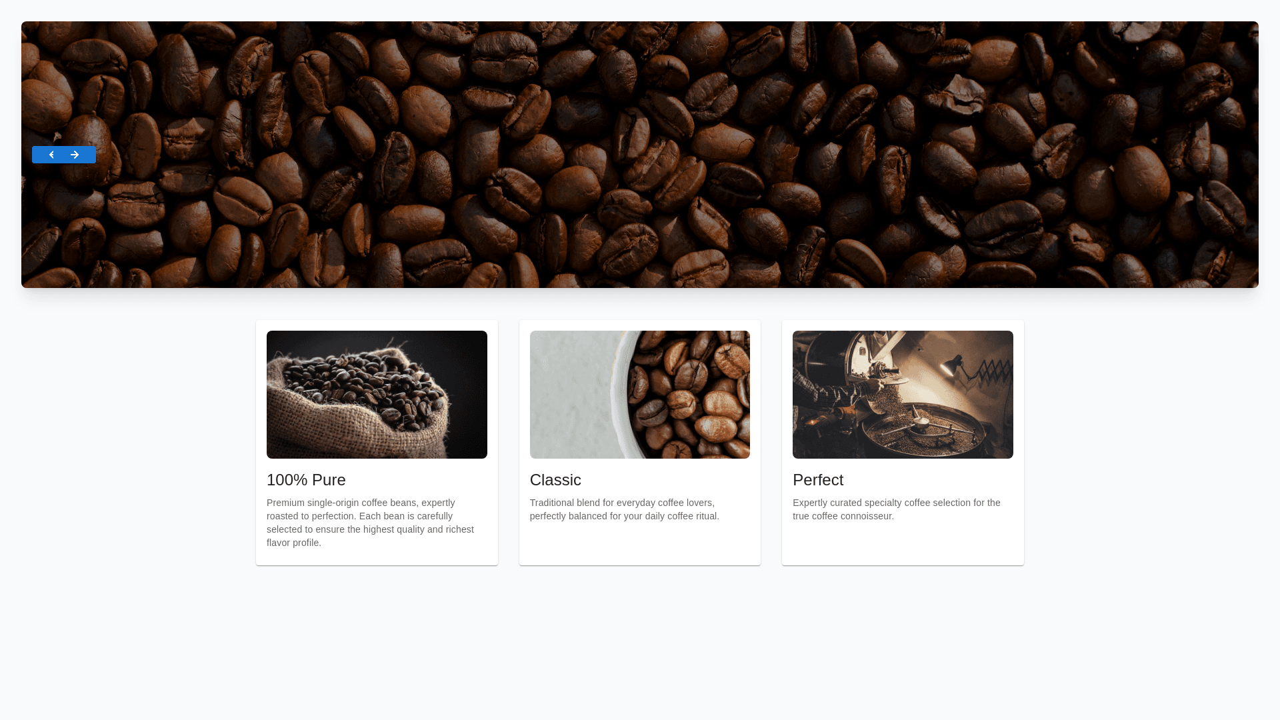Click the "Traditional blend for everyday" description text

point(625,509)
